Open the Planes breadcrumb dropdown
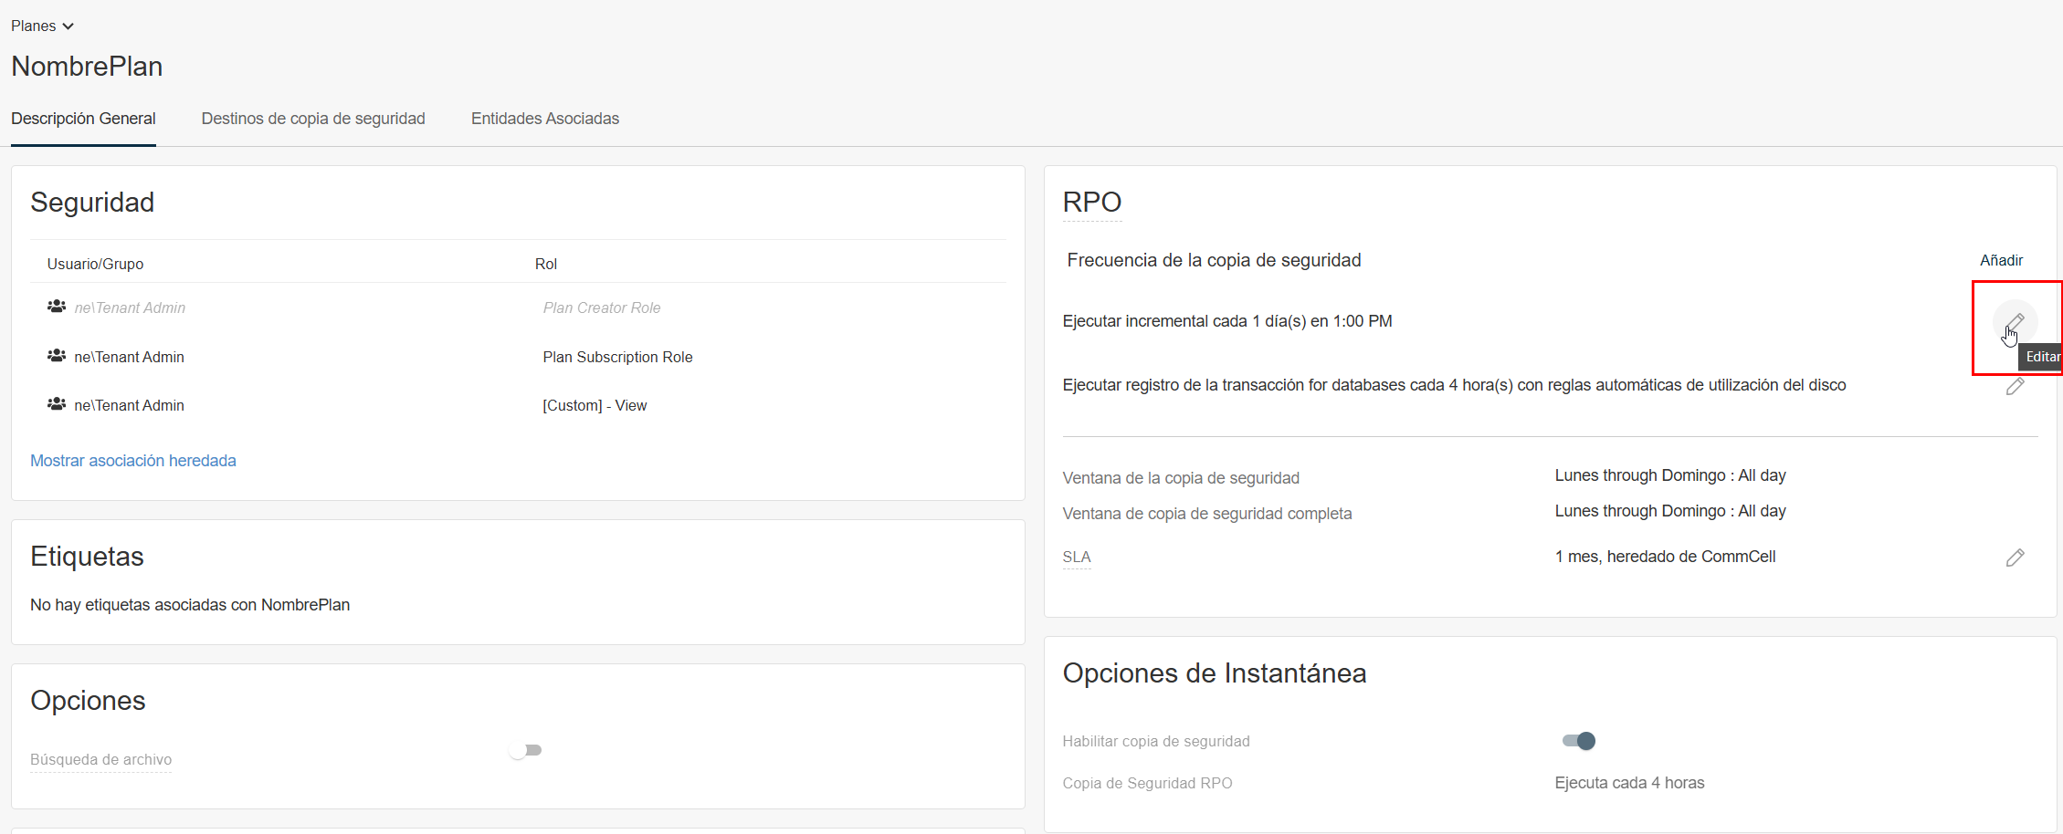Image resolution: width=2063 pixels, height=834 pixels. (42, 26)
